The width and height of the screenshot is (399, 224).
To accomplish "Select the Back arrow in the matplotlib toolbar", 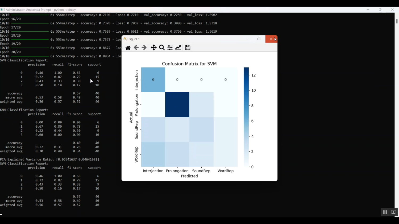I will click(136, 48).
